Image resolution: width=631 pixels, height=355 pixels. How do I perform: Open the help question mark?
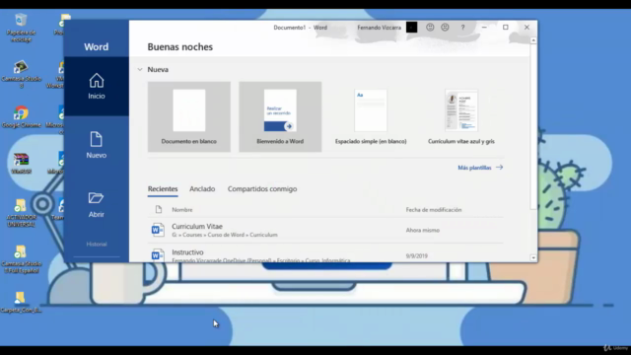[x=462, y=28]
